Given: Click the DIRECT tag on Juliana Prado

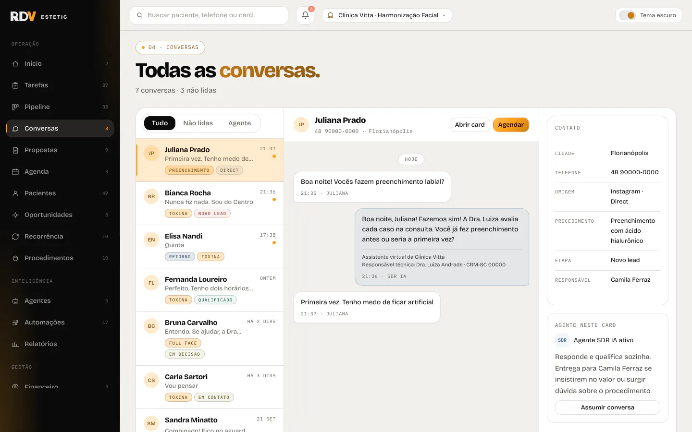Looking at the screenshot, I should pyautogui.click(x=229, y=170).
